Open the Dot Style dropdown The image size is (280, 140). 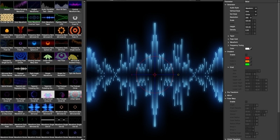[251, 14]
